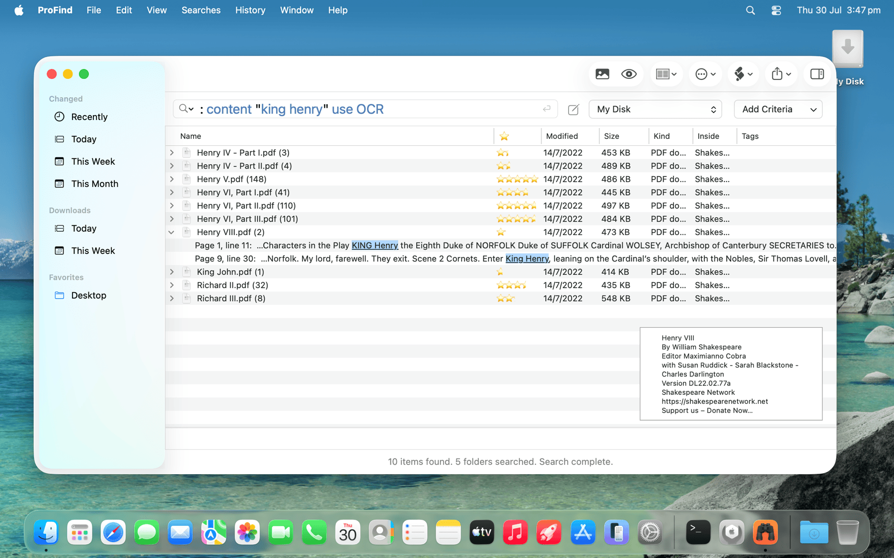This screenshot has width=894, height=558.
Task: Sort results by Name column
Action: tap(191, 136)
